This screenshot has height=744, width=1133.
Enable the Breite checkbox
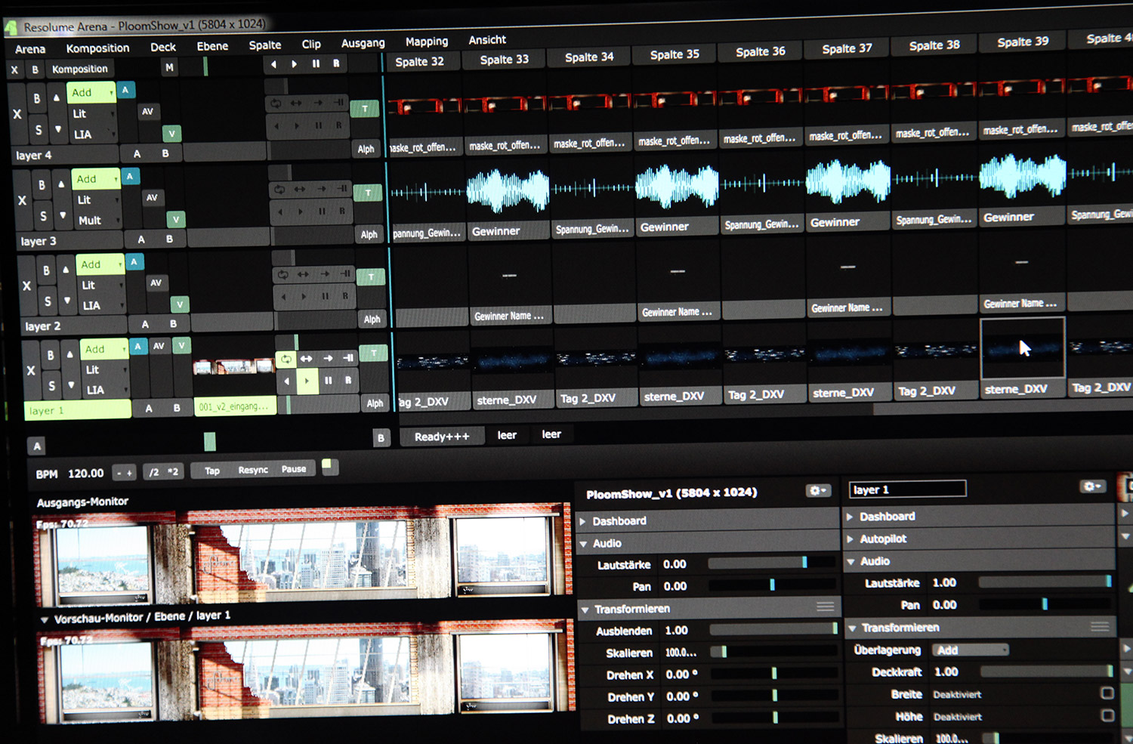[1107, 693]
